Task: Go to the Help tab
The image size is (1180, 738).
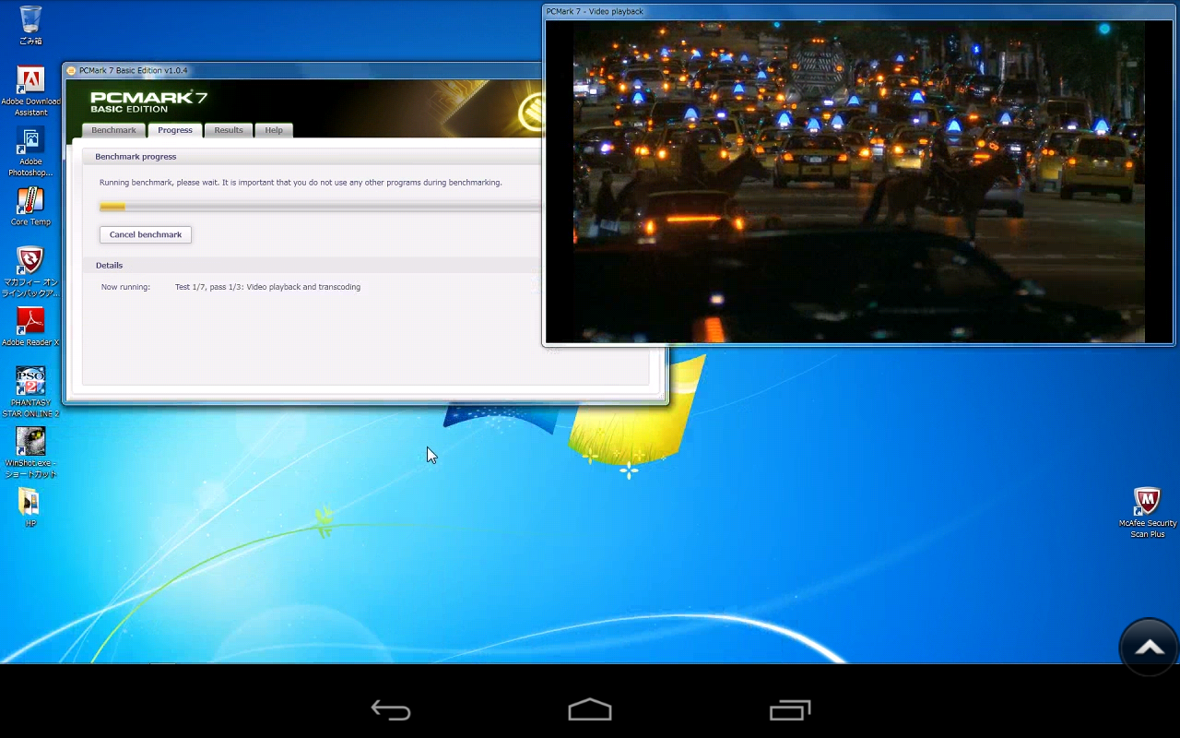Action: click(274, 130)
